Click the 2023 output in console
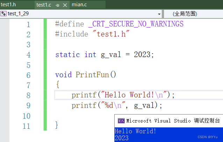Viewport: 223px width, 142px height. pos(122,138)
